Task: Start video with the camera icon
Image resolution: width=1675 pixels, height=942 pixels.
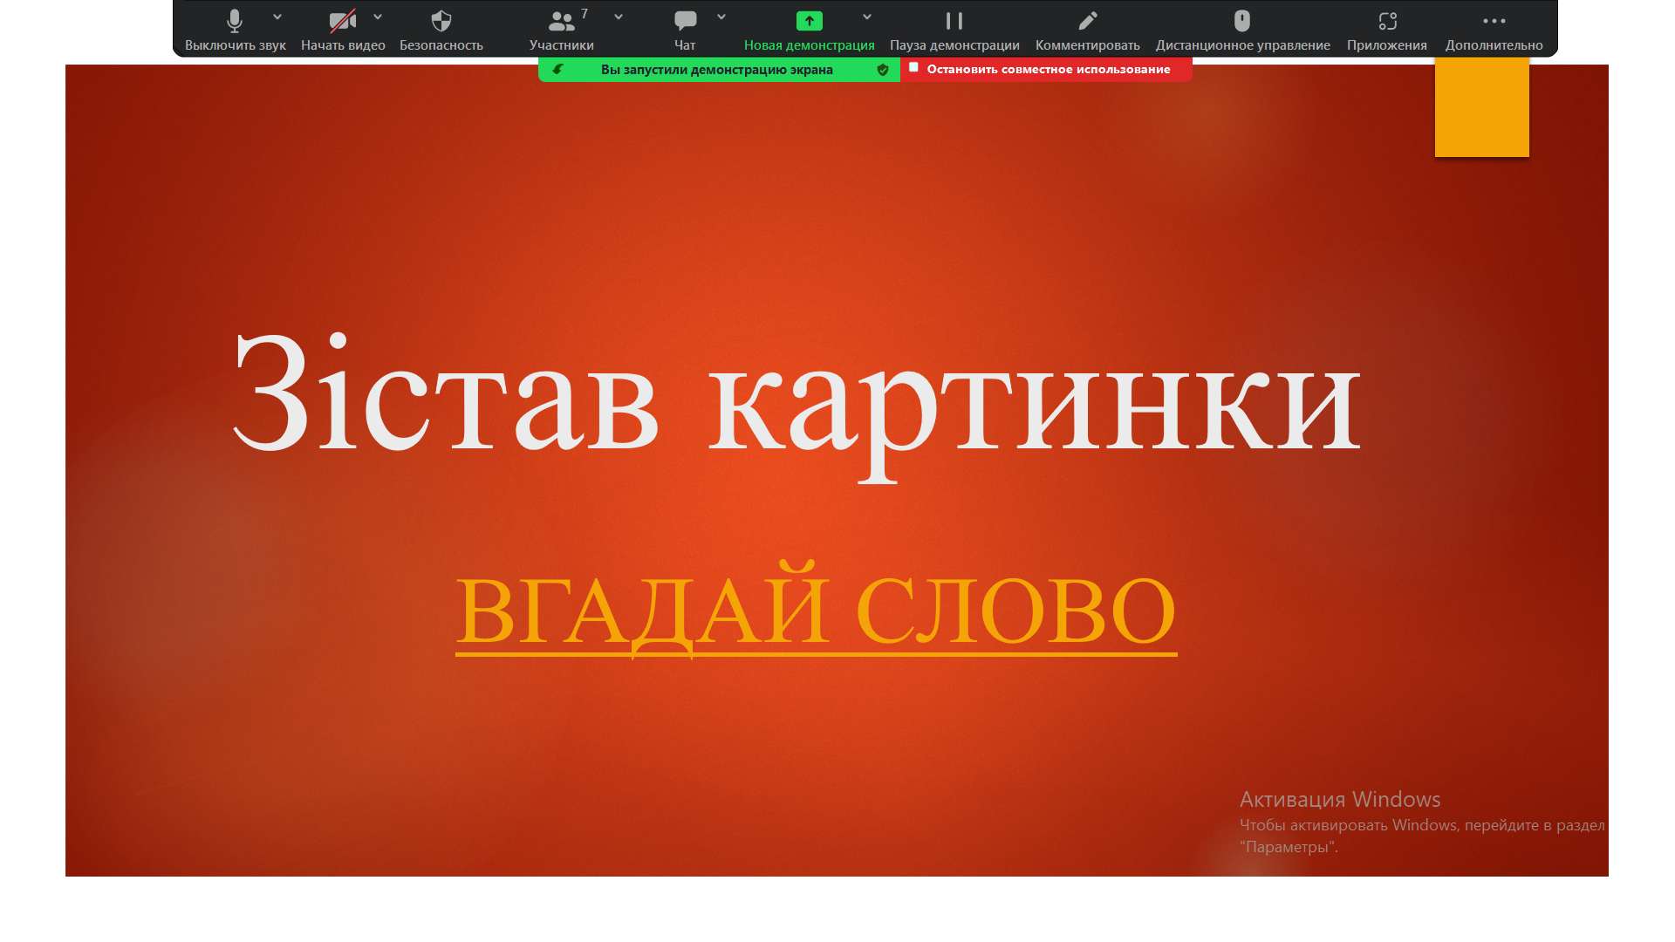Action: 342,21
